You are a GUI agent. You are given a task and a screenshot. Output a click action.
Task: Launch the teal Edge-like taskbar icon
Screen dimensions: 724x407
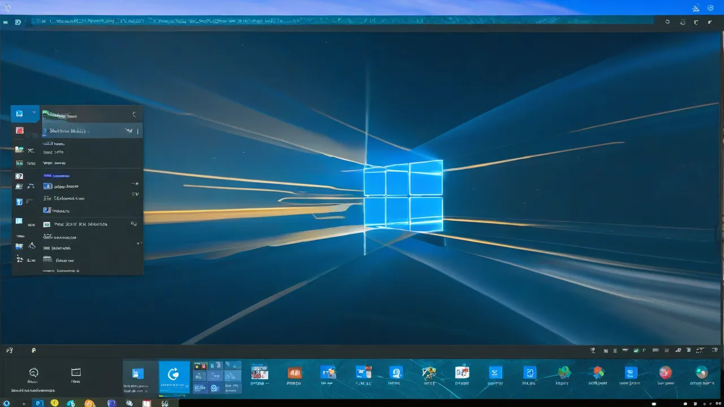(71, 403)
